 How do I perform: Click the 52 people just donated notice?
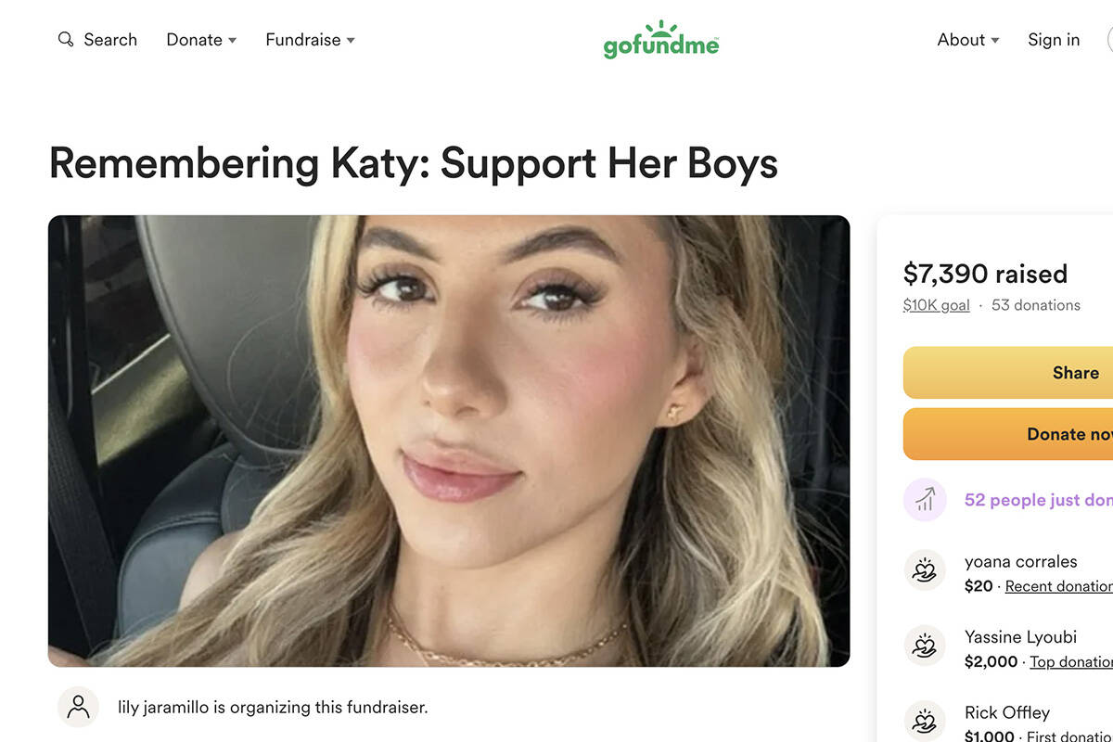[1039, 500]
